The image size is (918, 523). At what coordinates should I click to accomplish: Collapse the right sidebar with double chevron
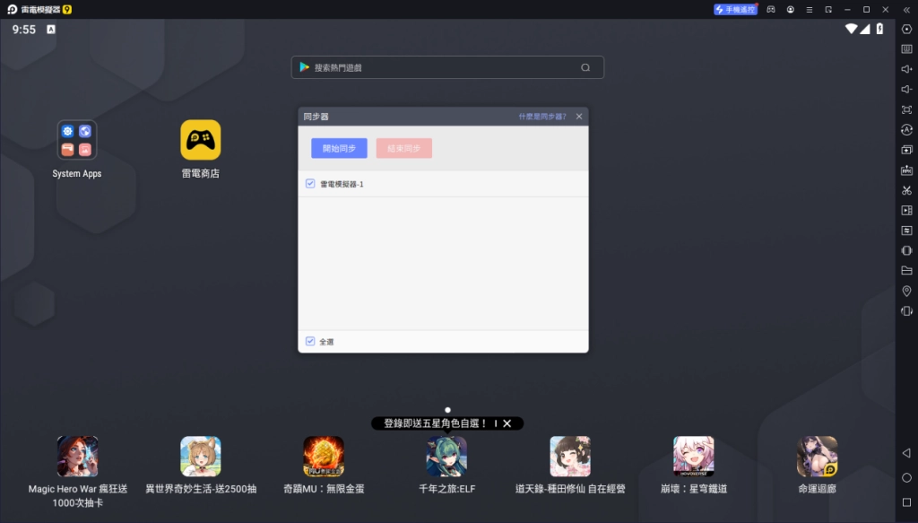906,9
